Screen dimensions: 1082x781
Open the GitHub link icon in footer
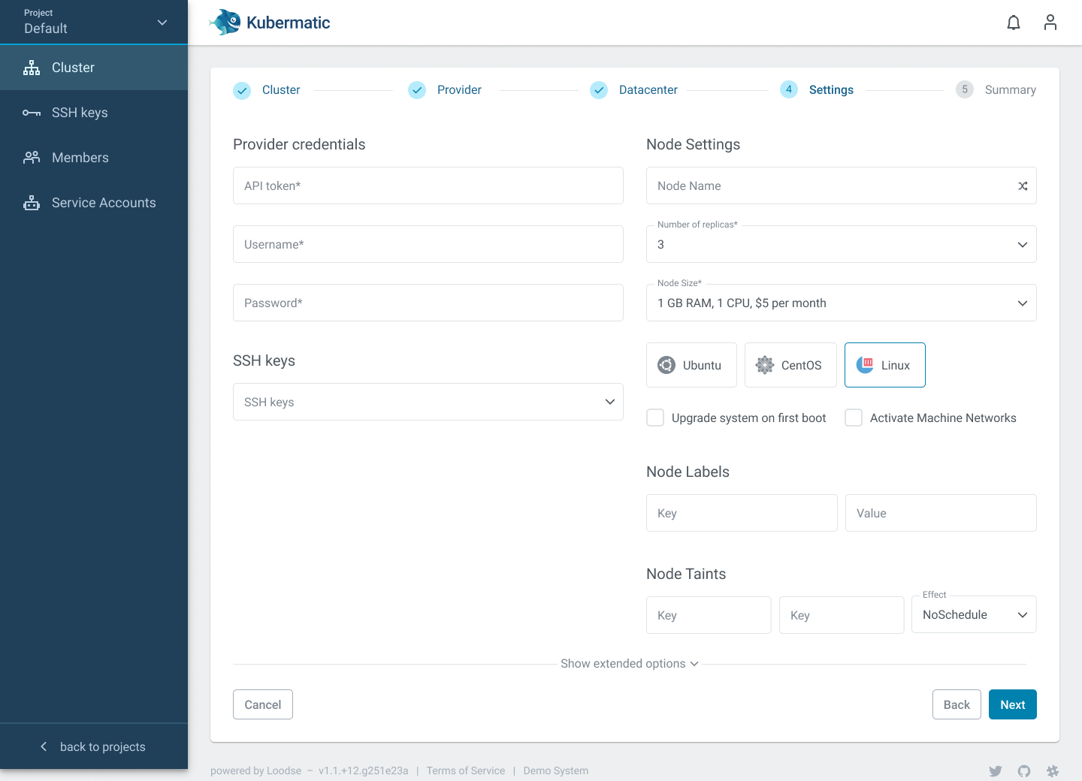tap(1024, 771)
